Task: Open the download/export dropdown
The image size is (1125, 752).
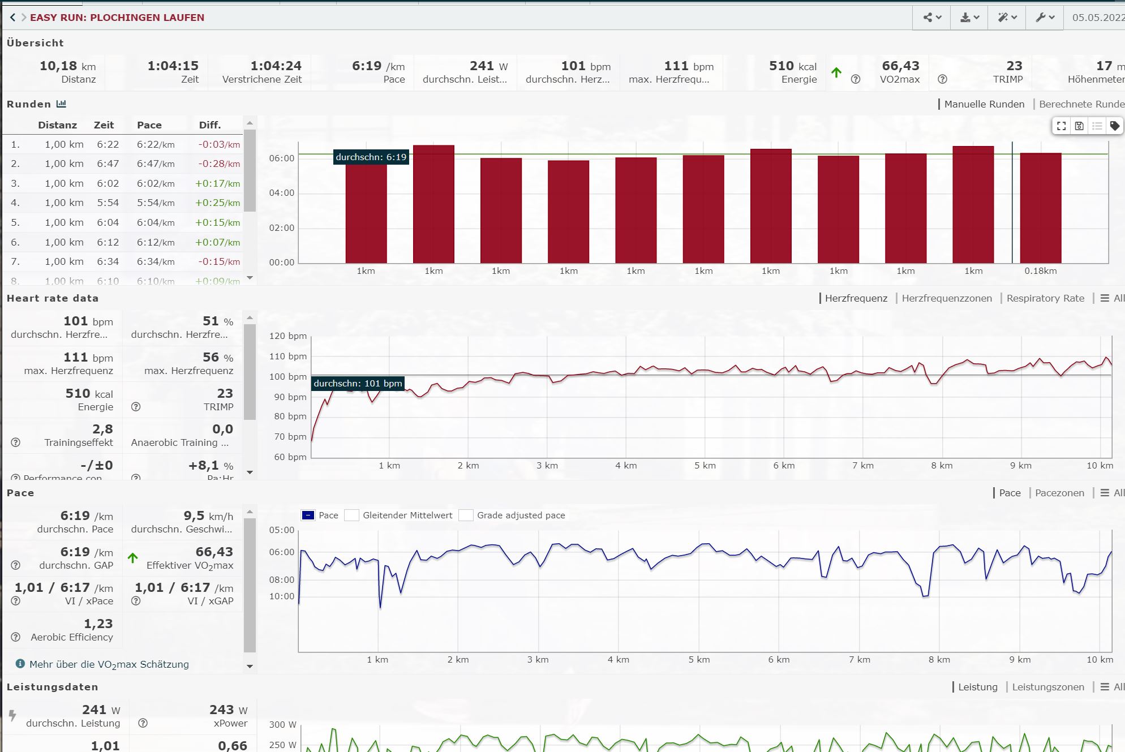Action: 969,18
